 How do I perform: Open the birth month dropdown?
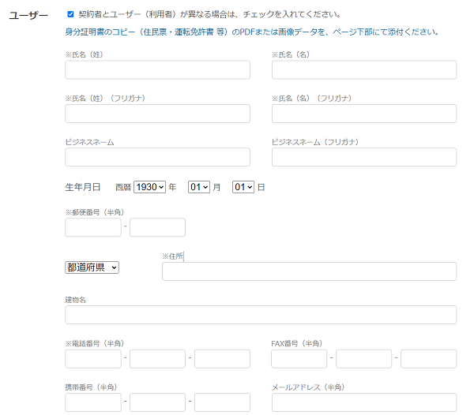point(198,187)
